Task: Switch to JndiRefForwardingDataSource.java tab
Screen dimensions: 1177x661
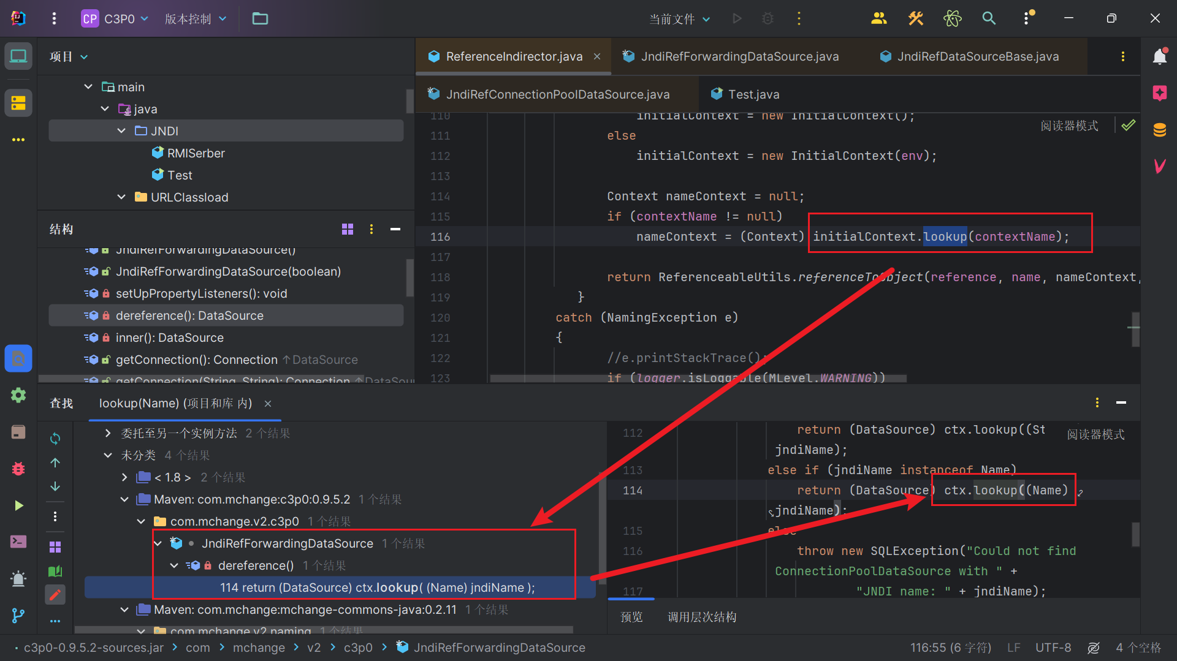Action: (x=731, y=56)
